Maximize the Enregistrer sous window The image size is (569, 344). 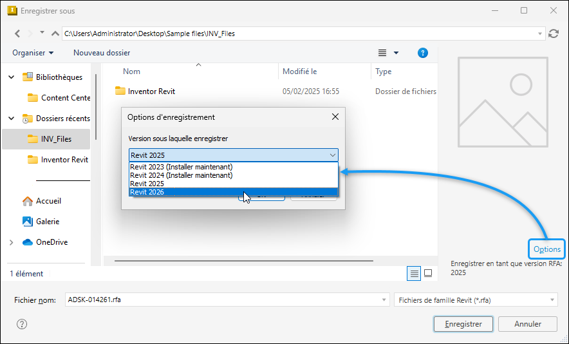click(524, 10)
